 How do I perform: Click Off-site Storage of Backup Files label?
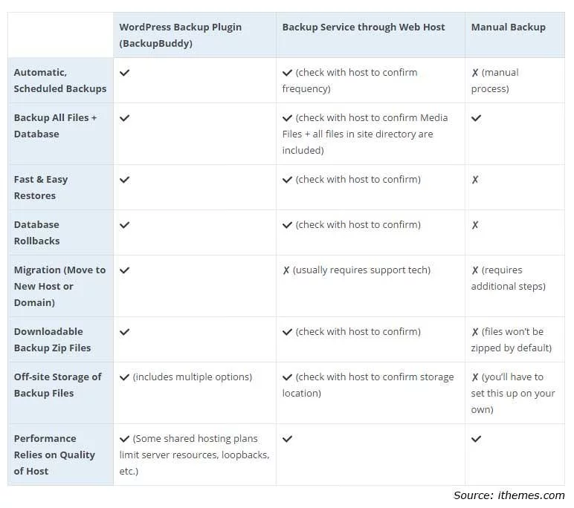point(57,385)
